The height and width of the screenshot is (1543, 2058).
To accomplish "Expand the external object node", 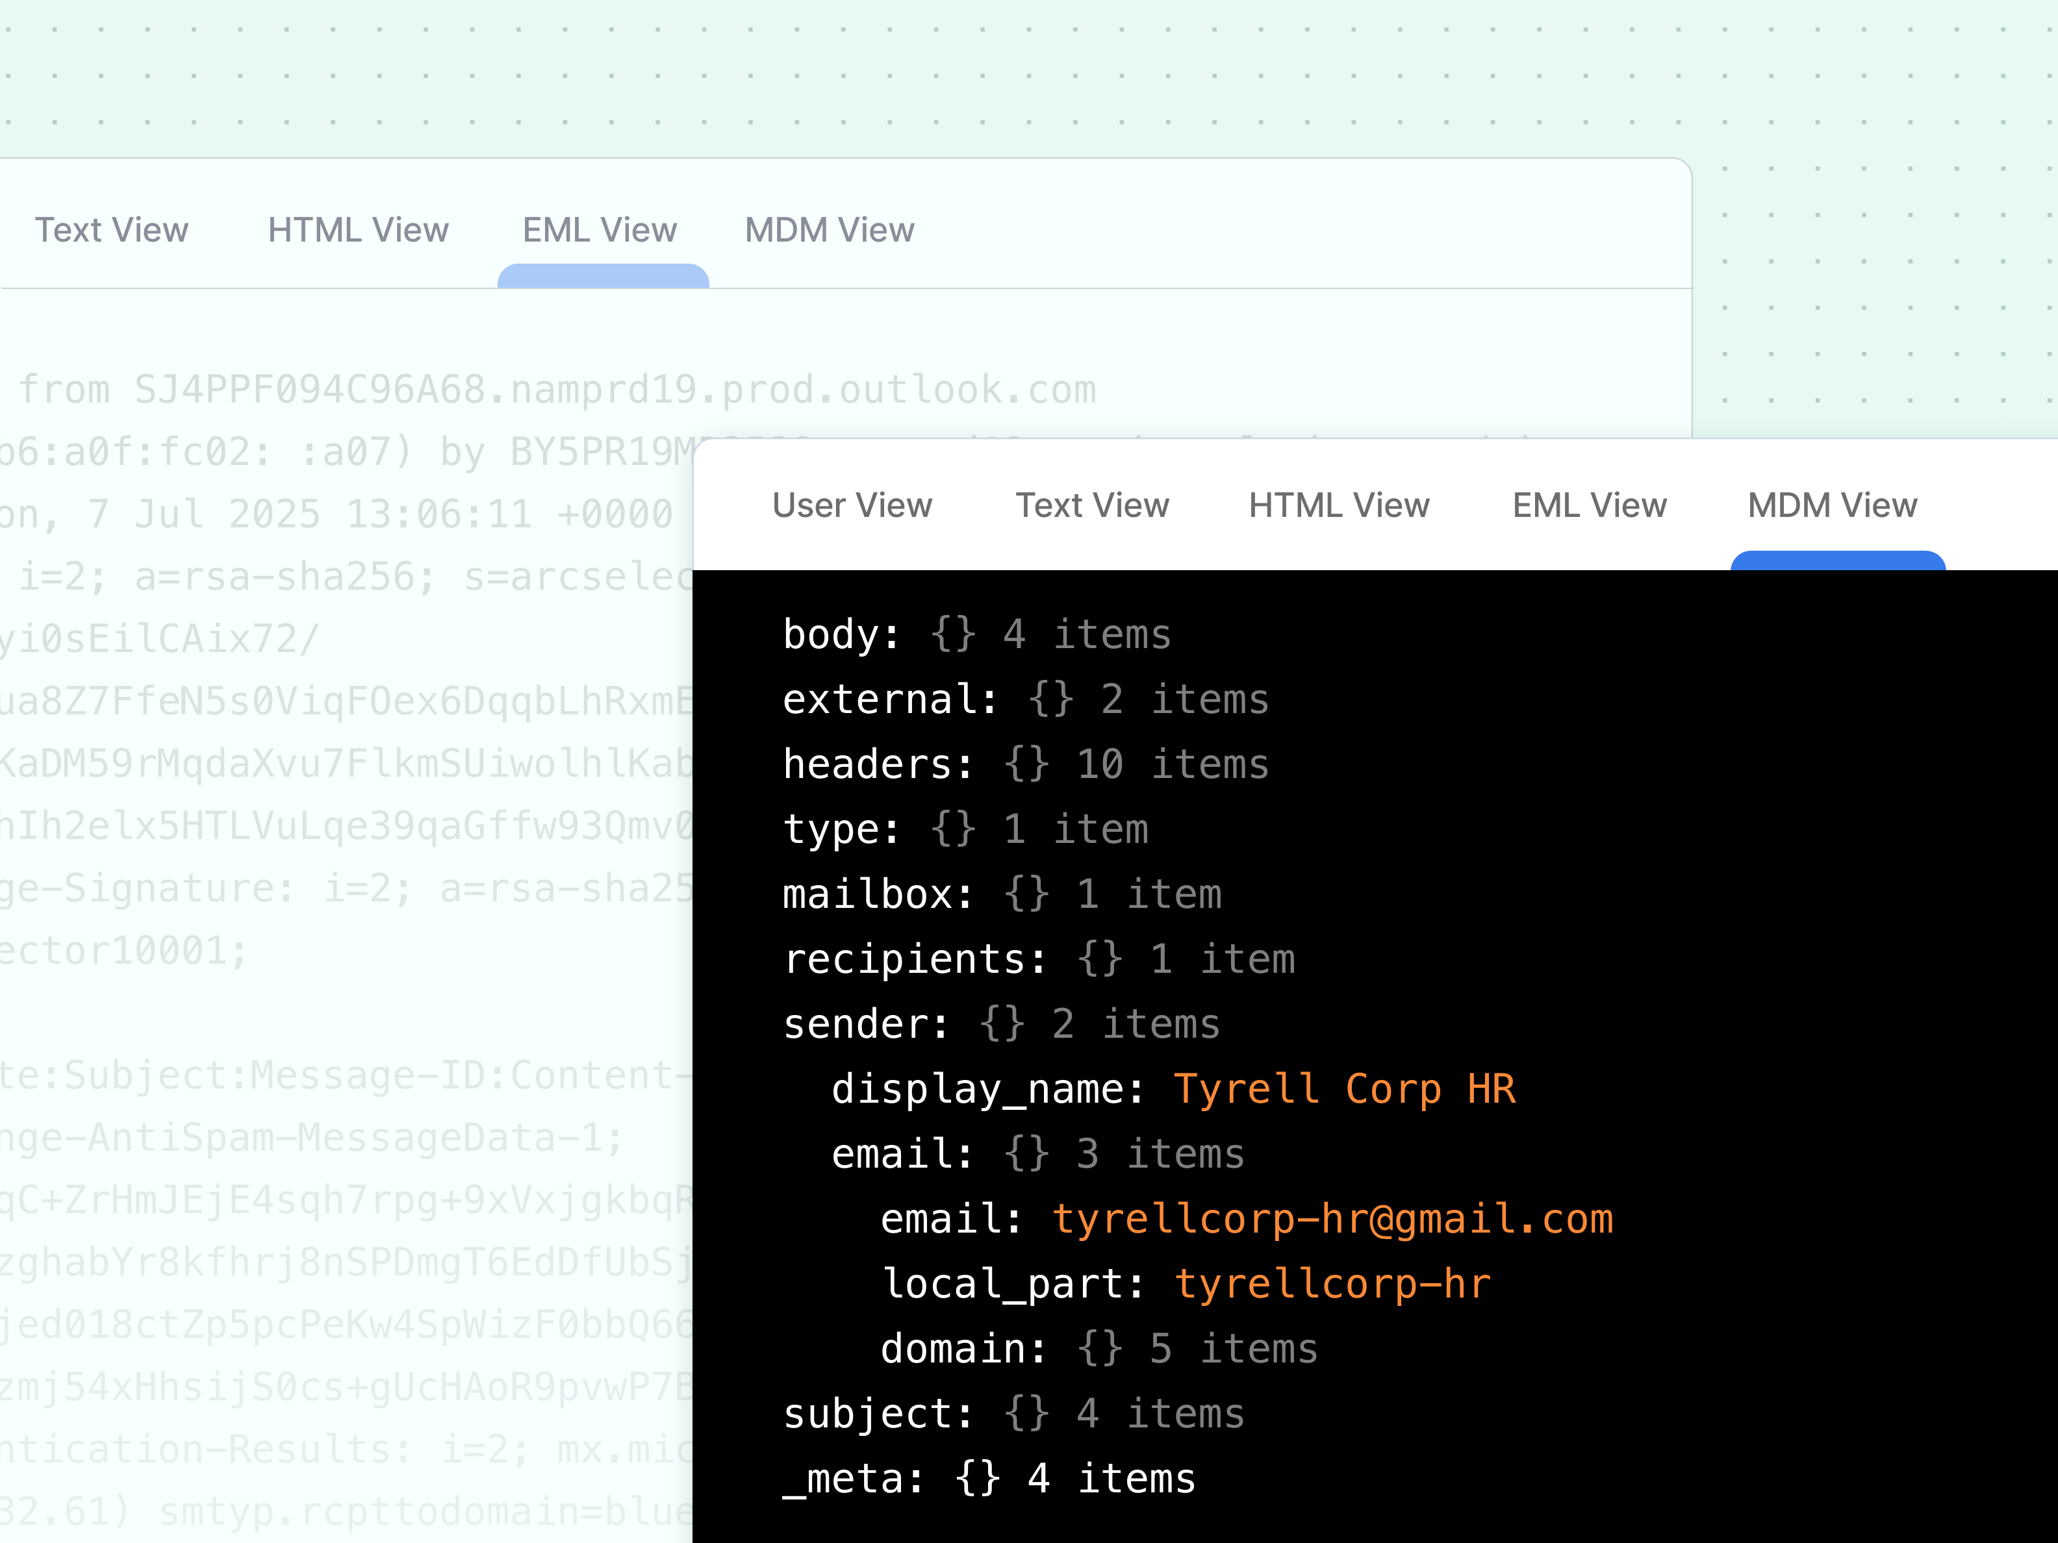I will pyautogui.click(x=889, y=700).
